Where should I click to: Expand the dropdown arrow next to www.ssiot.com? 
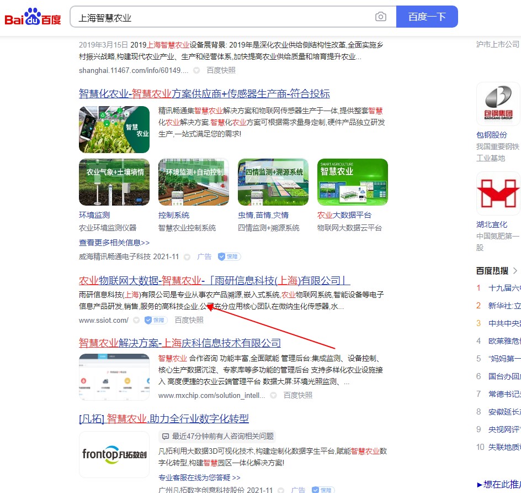[136, 321]
